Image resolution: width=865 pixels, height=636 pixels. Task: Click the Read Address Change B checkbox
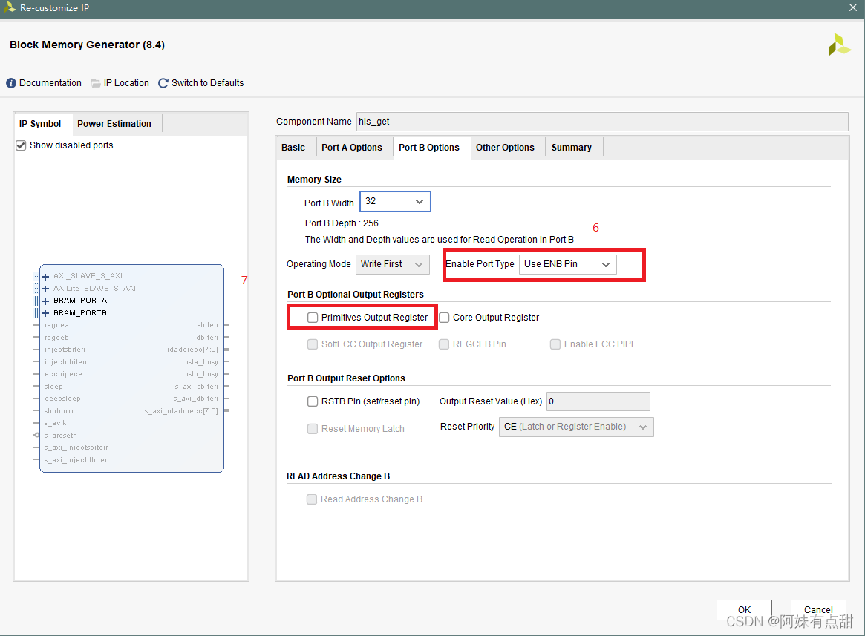313,499
